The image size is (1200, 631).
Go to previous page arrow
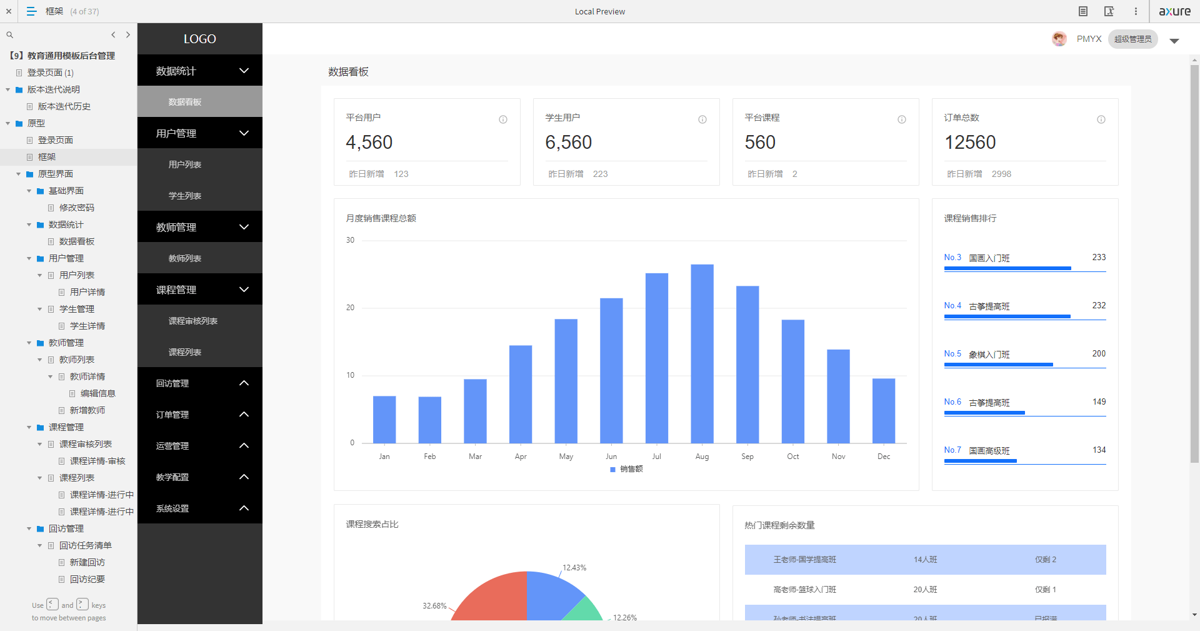pyautogui.click(x=113, y=35)
